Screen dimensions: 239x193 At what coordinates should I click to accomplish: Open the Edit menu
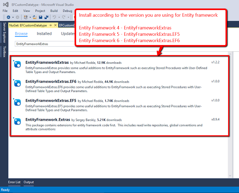(15, 11)
